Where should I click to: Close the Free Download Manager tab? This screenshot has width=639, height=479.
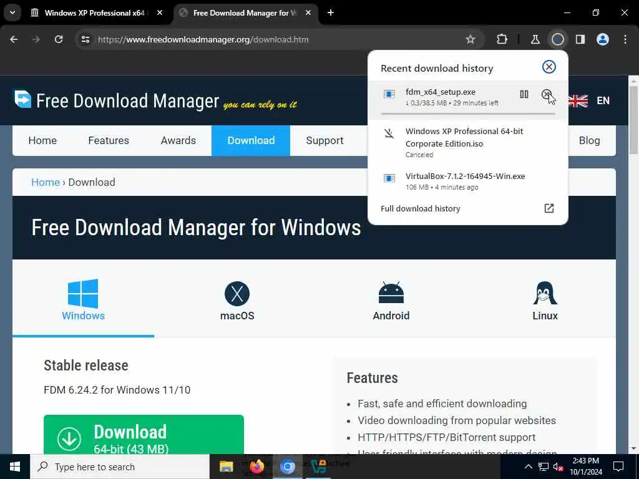308,12
